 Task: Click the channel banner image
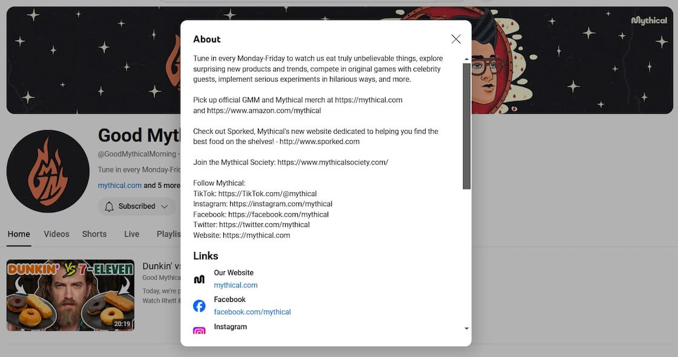[91, 61]
